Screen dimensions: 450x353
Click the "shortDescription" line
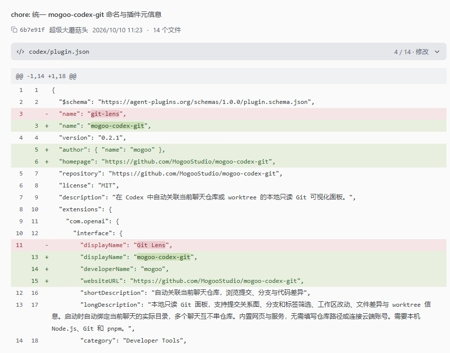pyautogui.click(x=229, y=293)
